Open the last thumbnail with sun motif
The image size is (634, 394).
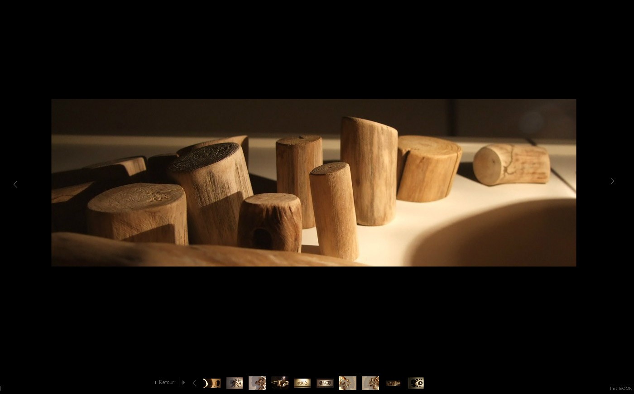pyautogui.click(x=416, y=383)
